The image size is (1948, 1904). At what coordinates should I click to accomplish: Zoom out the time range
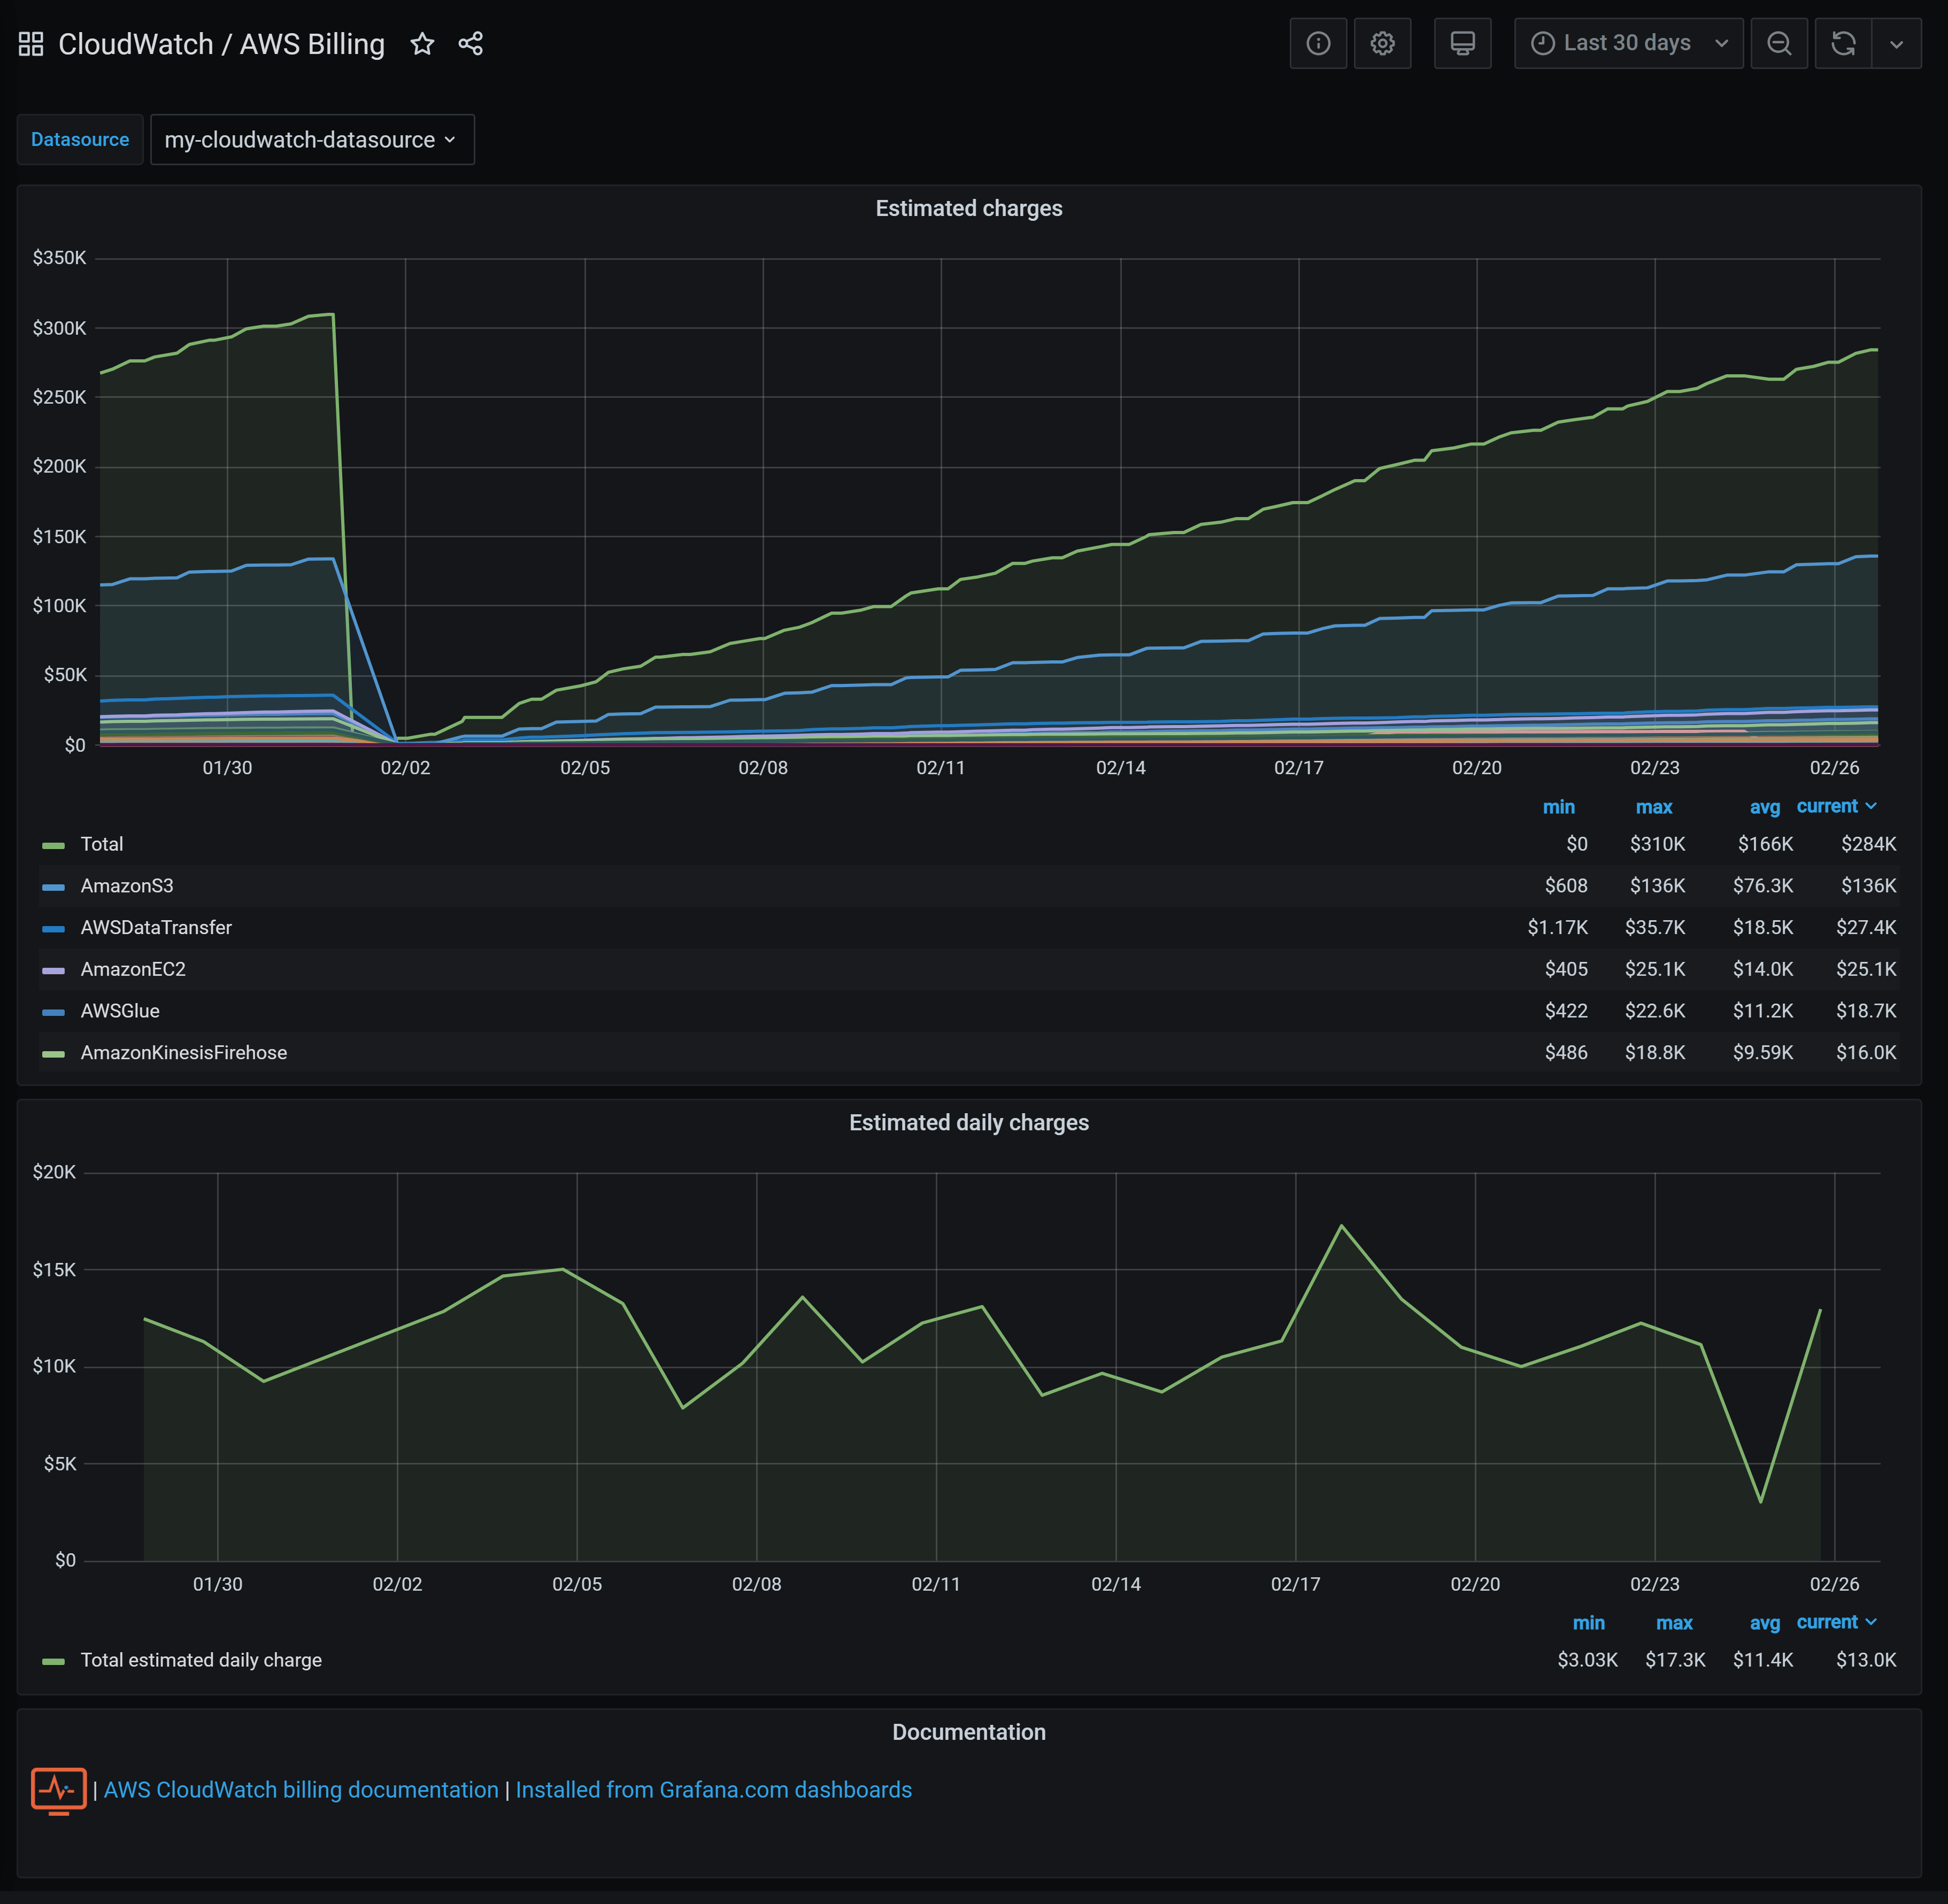[x=1778, y=43]
